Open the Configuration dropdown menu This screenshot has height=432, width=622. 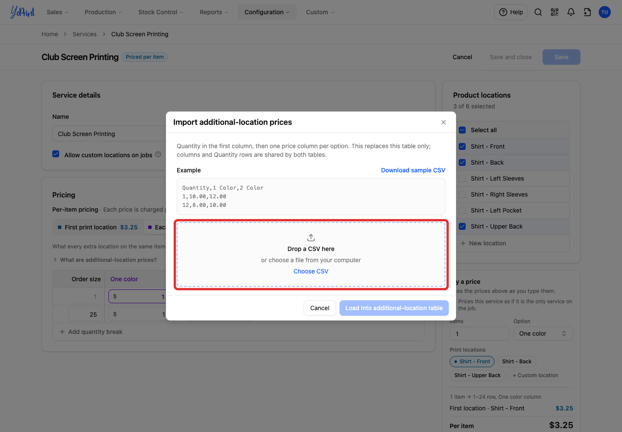(267, 12)
